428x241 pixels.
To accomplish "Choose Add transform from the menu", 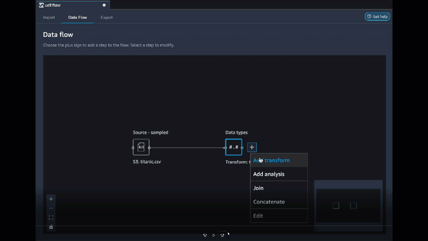I will point(271,160).
